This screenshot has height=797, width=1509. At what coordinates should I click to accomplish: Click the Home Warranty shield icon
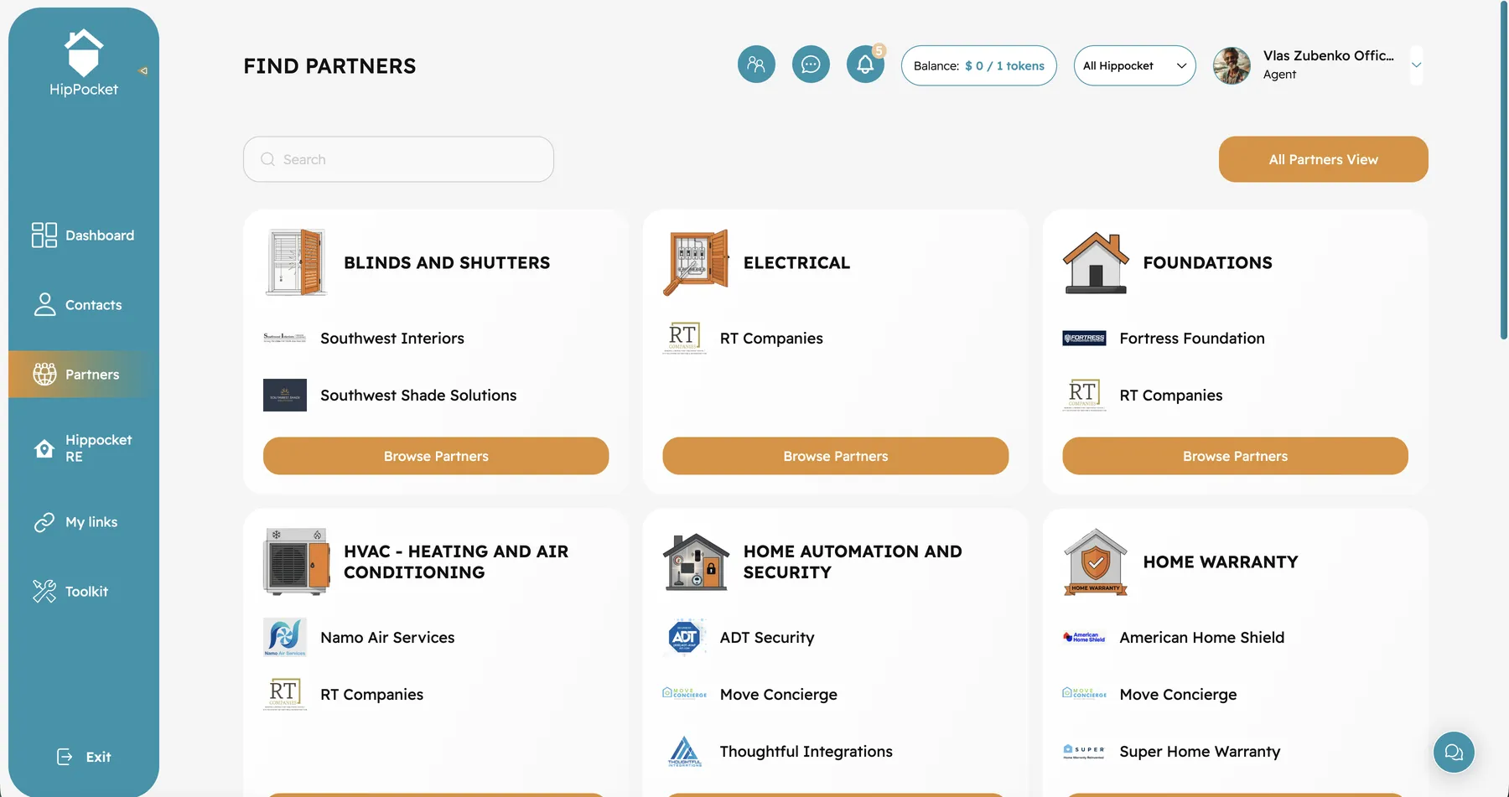[1096, 562]
